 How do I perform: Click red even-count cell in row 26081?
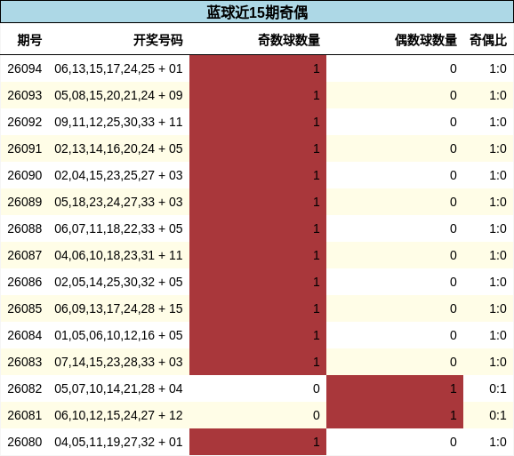click(x=395, y=415)
